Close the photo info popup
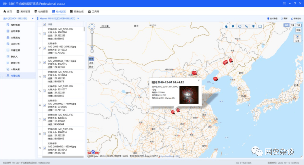 (x=198, y=80)
